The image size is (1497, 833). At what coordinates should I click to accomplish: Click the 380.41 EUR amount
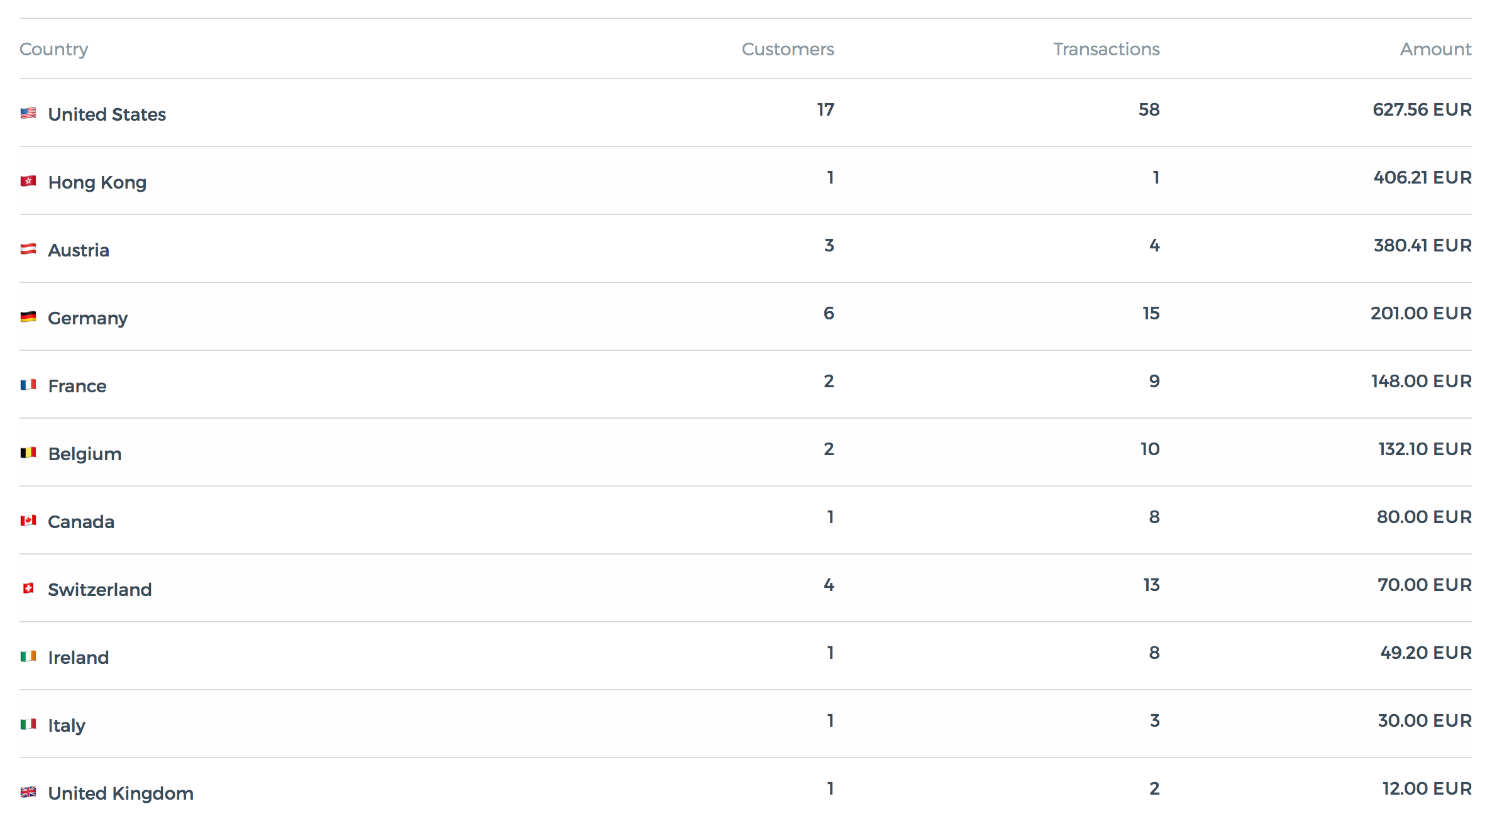1423,245
